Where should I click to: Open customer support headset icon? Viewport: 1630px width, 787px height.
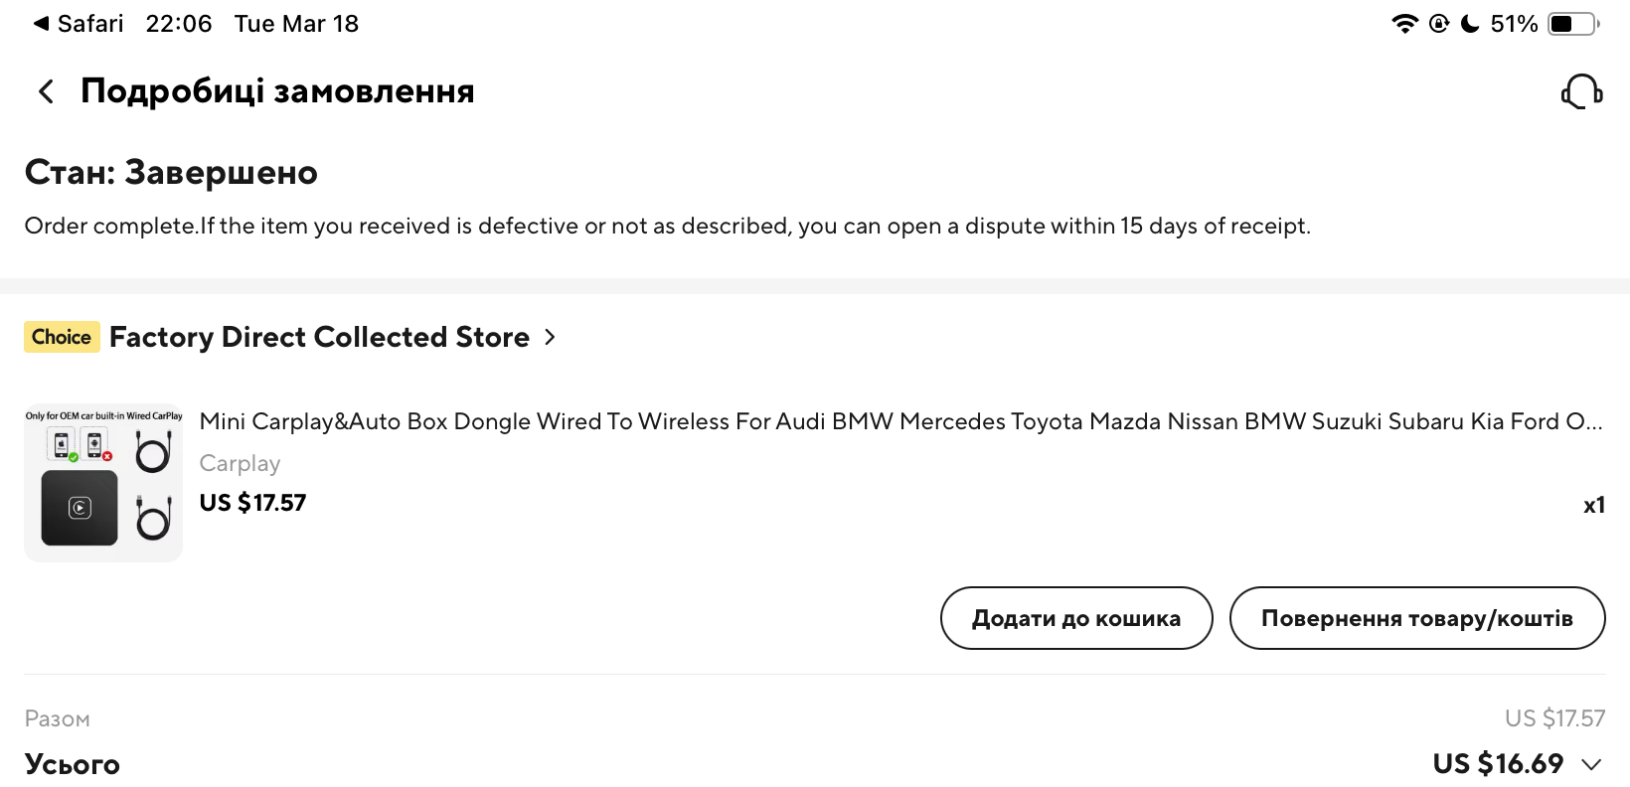click(1581, 91)
